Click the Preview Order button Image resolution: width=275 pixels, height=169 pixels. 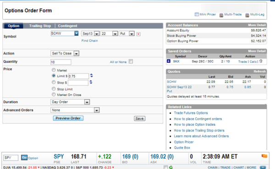[x=68, y=118]
